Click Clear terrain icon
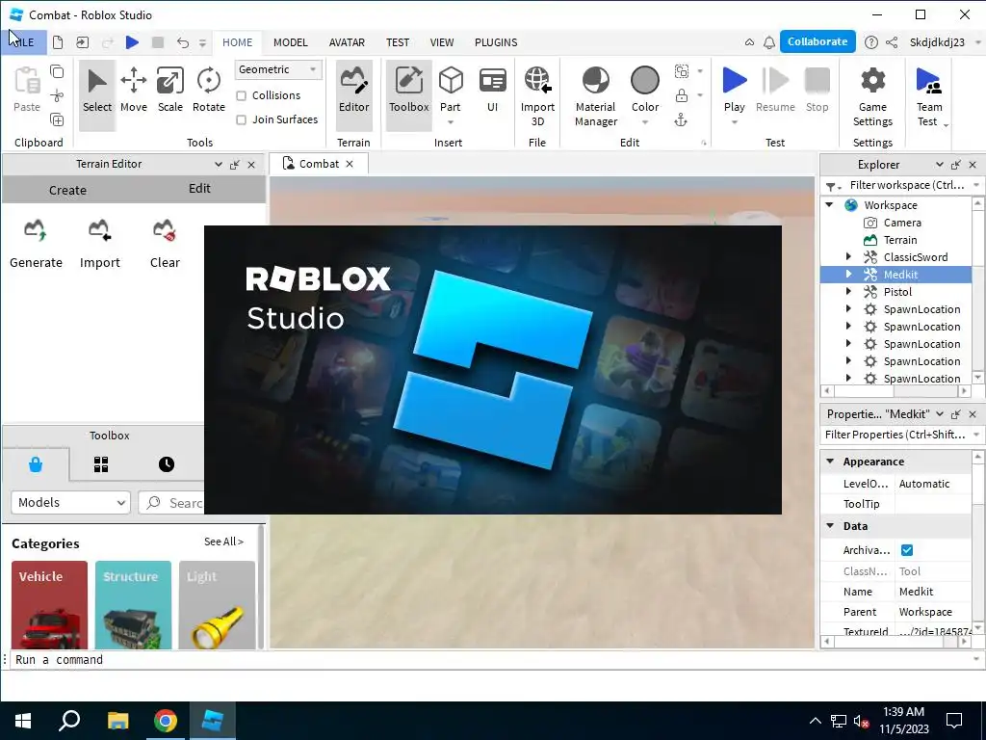The image size is (986, 740). tap(164, 231)
